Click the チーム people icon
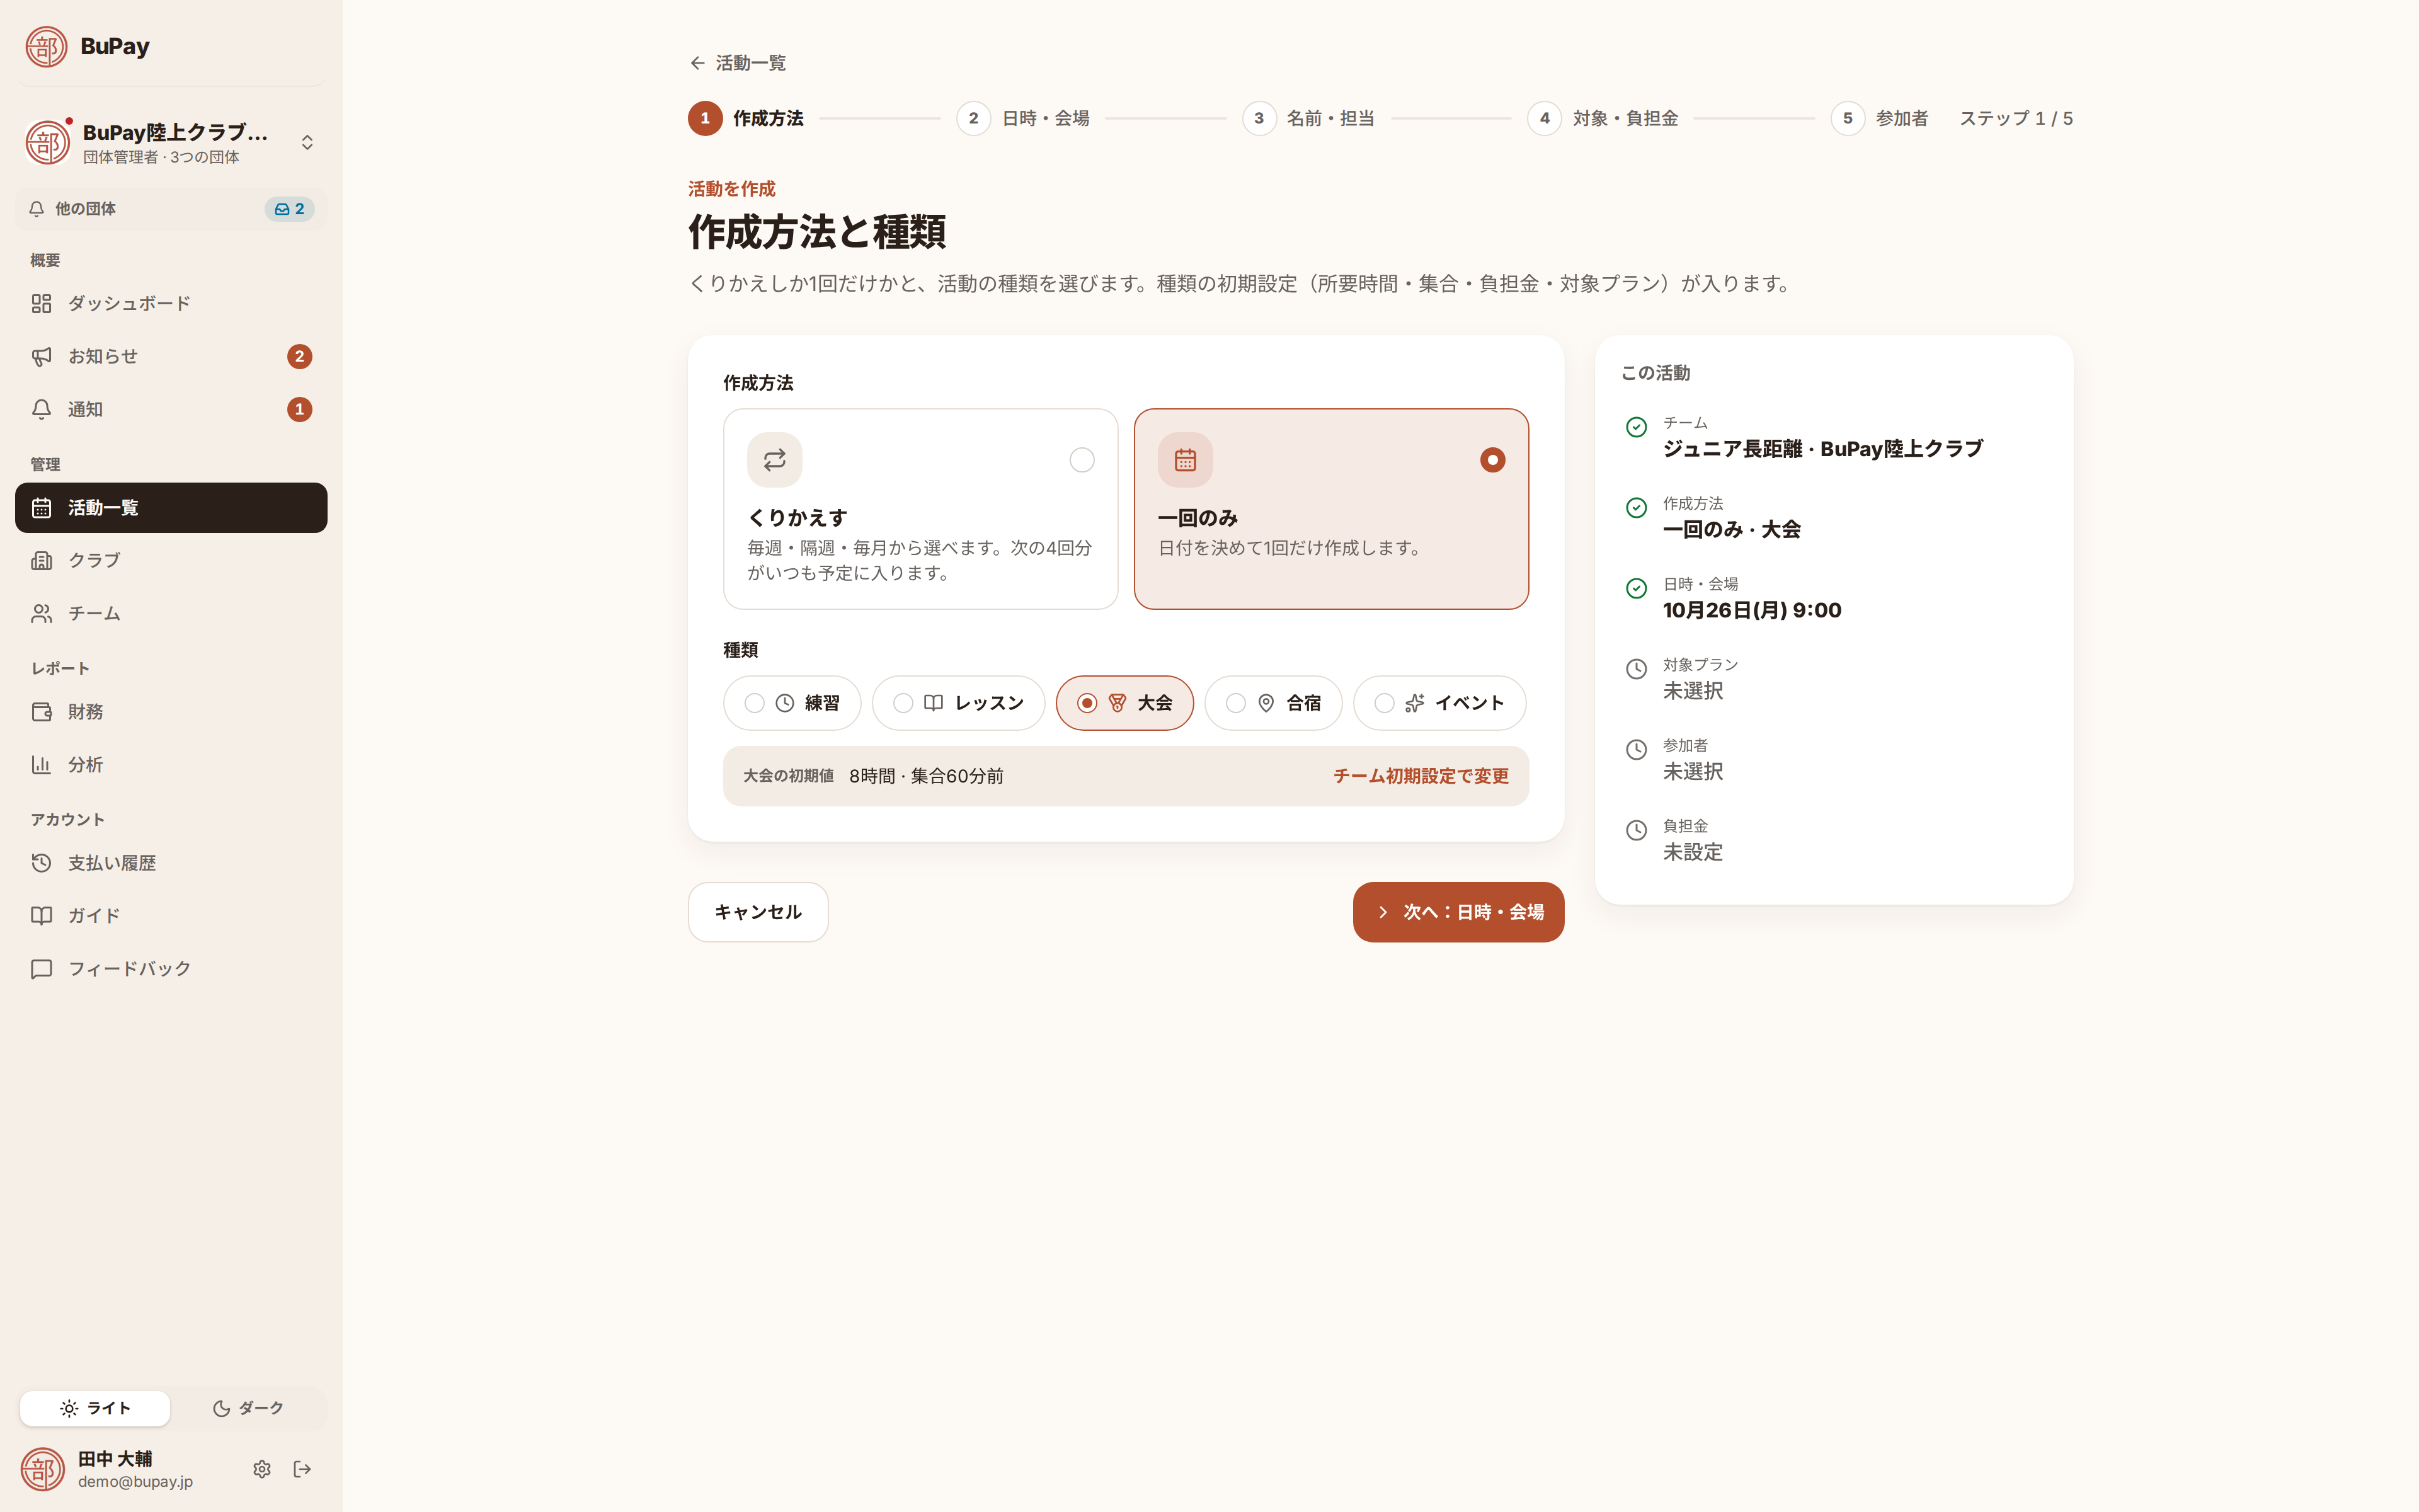 click(x=41, y=613)
